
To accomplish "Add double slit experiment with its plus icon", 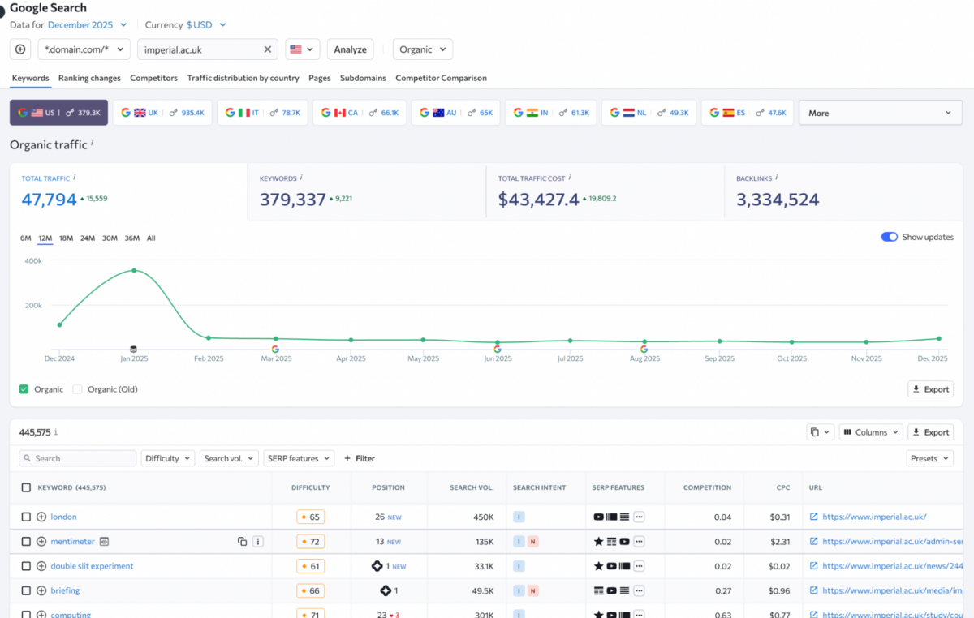I will [41, 566].
